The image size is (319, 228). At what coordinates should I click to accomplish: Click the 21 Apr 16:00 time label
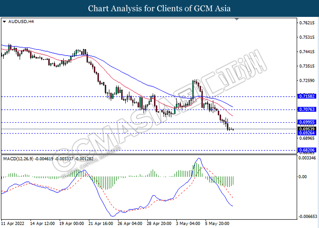[101, 223]
